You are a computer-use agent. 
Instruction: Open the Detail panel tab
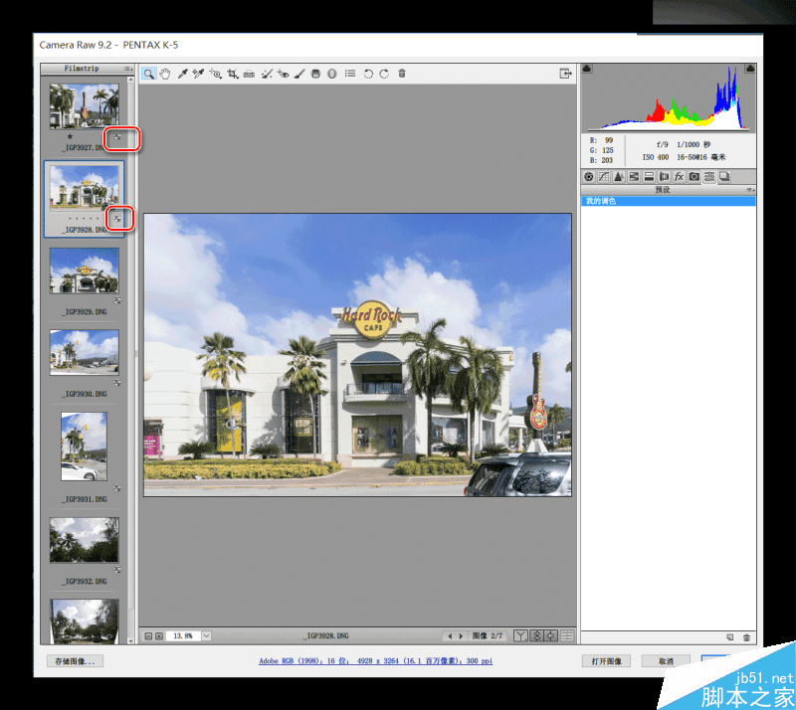click(x=618, y=177)
